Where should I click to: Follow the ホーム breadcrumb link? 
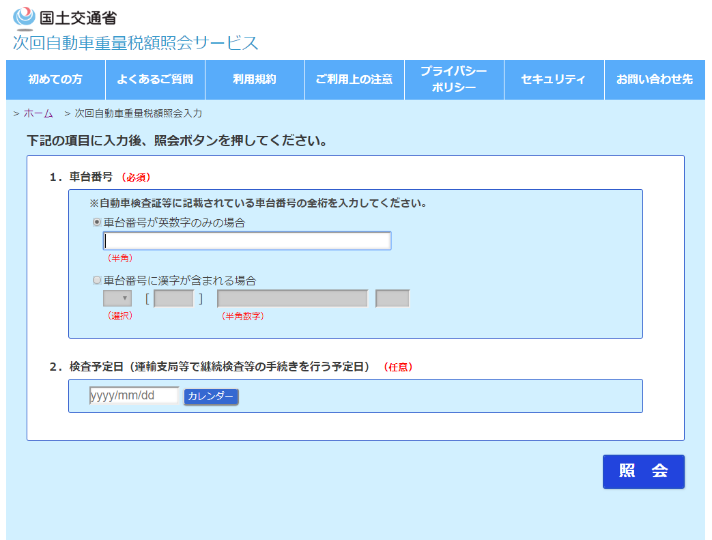(38, 113)
